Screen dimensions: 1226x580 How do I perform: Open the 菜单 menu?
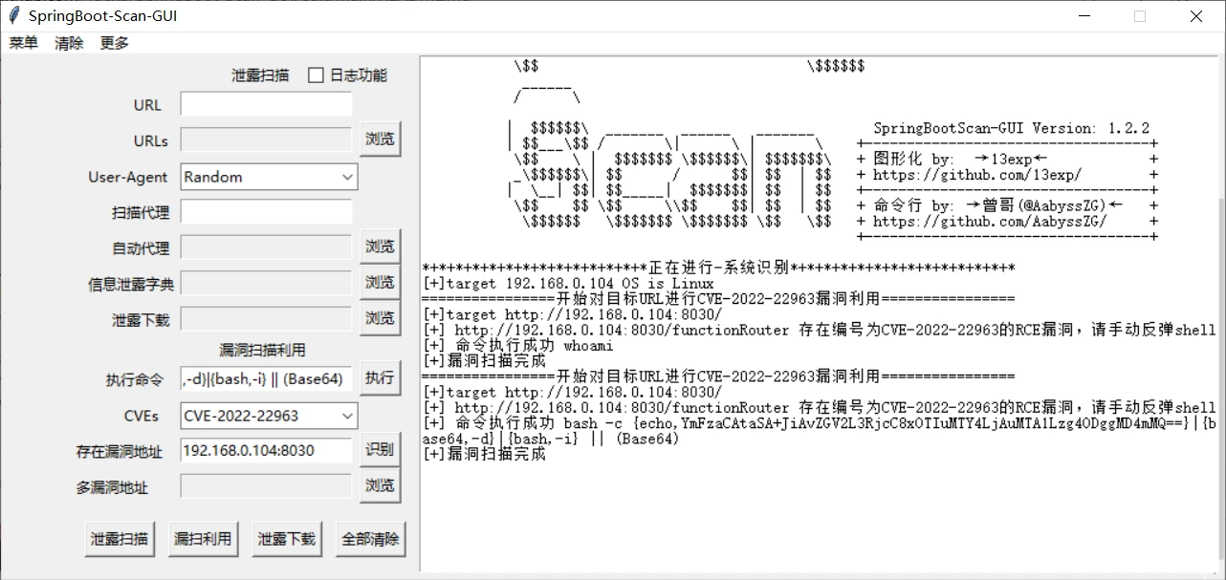point(24,43)
